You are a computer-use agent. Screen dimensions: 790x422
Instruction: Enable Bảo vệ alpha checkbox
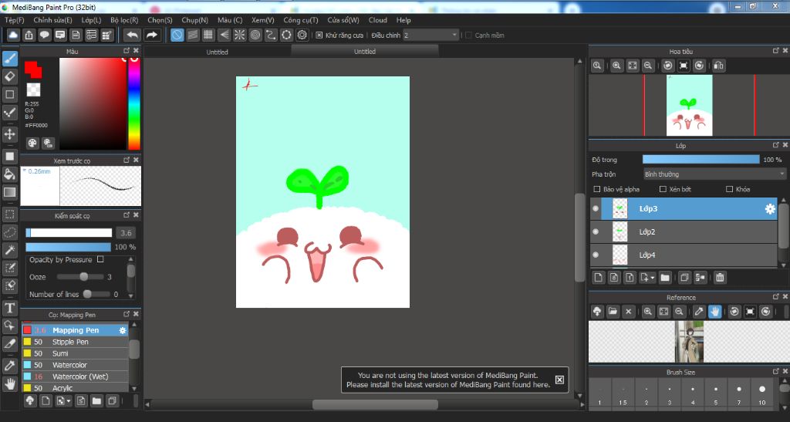[x=597, y=189]
